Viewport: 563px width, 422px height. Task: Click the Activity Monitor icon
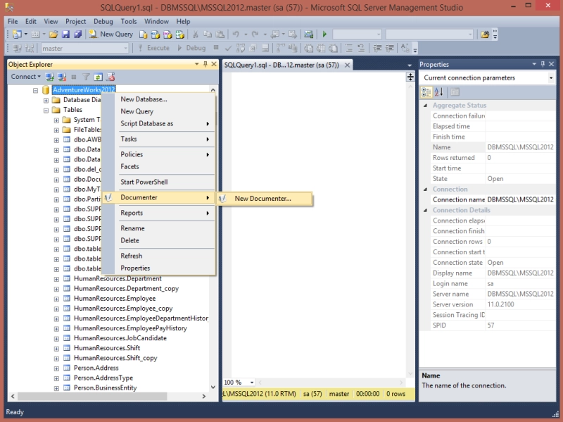(308, 35)
